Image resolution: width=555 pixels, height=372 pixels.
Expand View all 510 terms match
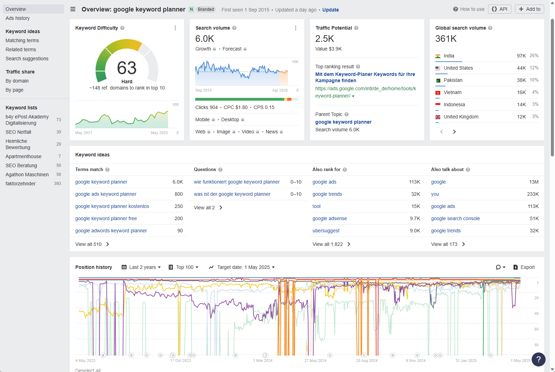point(92,244)
